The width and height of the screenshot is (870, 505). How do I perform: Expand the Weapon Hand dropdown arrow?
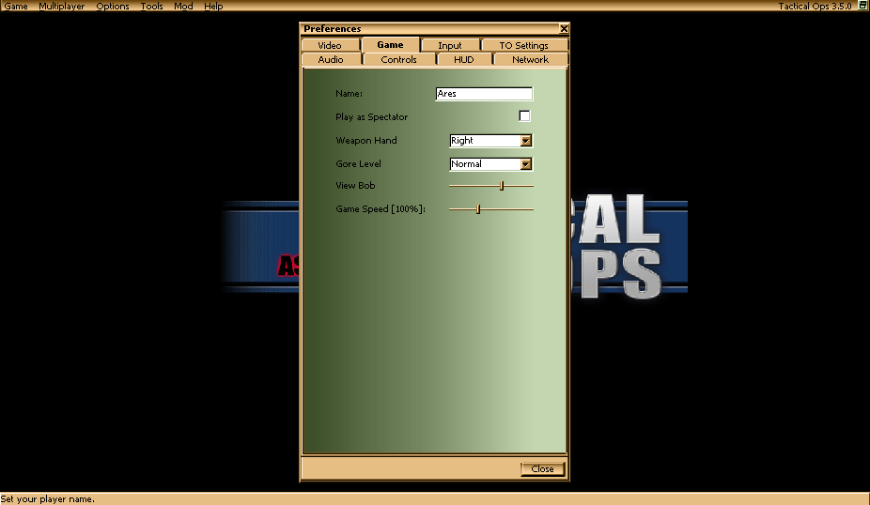526,141
